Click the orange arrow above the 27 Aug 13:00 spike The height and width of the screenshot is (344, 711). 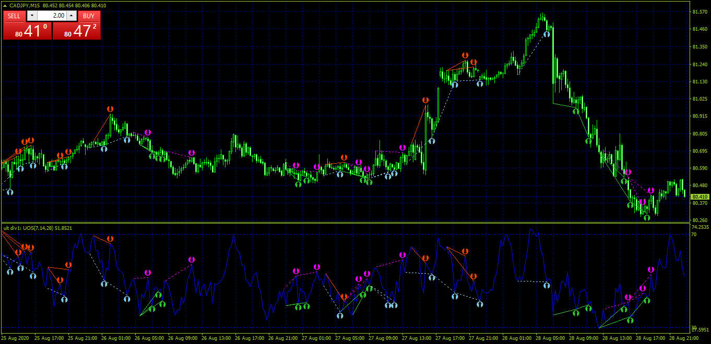click(425, 100)
